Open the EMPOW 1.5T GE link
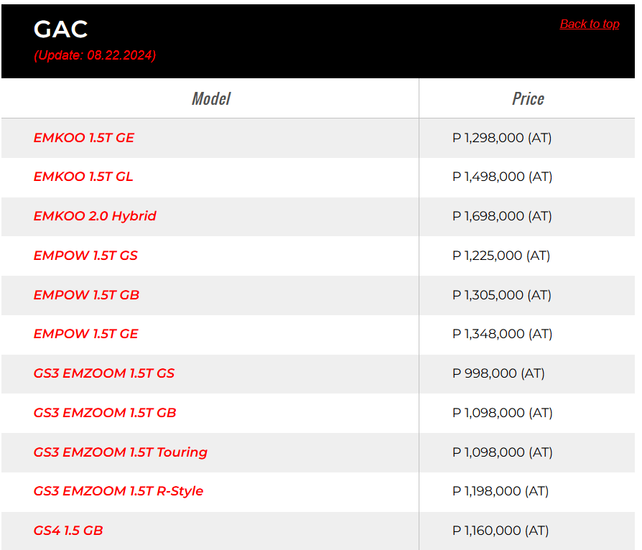The image size is (642, 550). 86,334
